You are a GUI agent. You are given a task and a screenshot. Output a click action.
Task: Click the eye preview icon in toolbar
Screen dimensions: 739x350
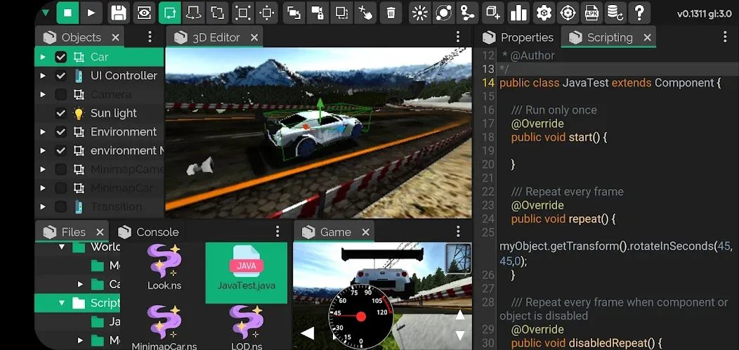pos(143,13)
